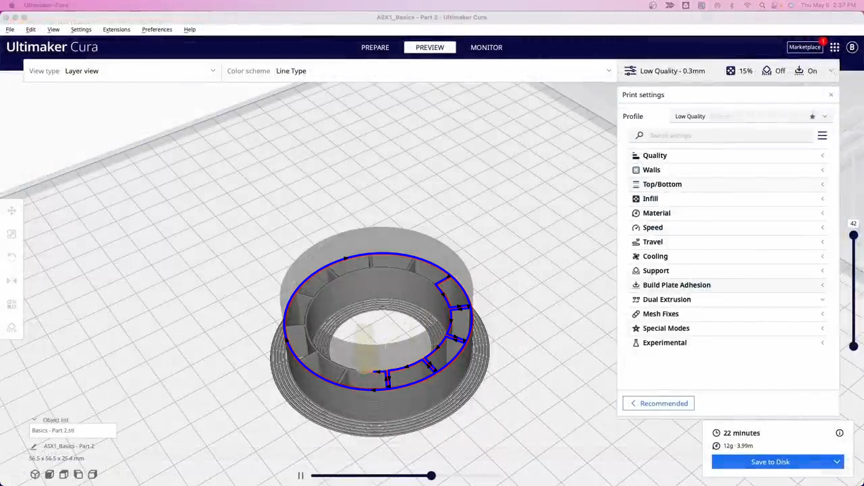Select the Rotate tool
This screenshot has width=864, height=486.
[11, 256]
